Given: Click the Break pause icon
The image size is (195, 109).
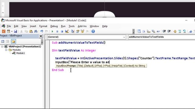Looking at the screenshot, I should 57,31.
